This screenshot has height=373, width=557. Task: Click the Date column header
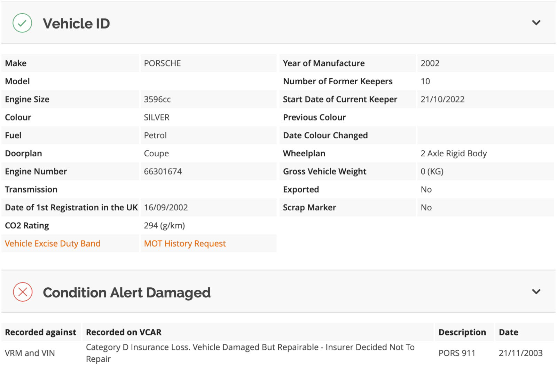pos(508,332)
